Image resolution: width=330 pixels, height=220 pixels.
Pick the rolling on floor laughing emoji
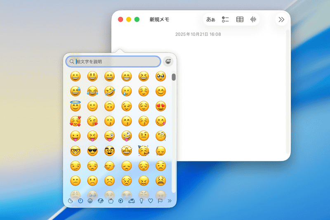(x=109, y=91)
